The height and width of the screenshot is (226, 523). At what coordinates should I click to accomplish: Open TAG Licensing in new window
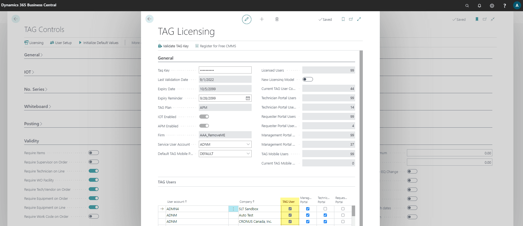point(351,19)
